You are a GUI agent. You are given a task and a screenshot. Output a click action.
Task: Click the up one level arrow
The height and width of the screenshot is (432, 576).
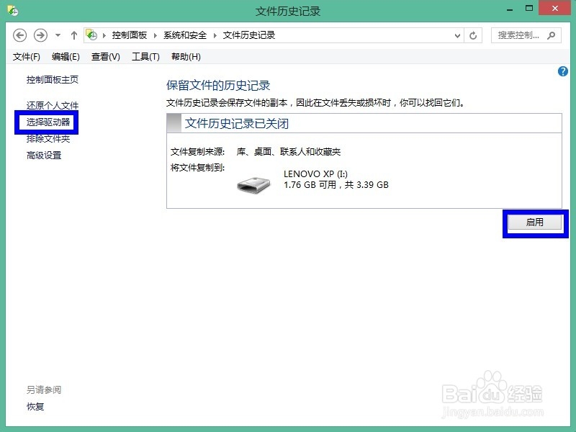73,35
